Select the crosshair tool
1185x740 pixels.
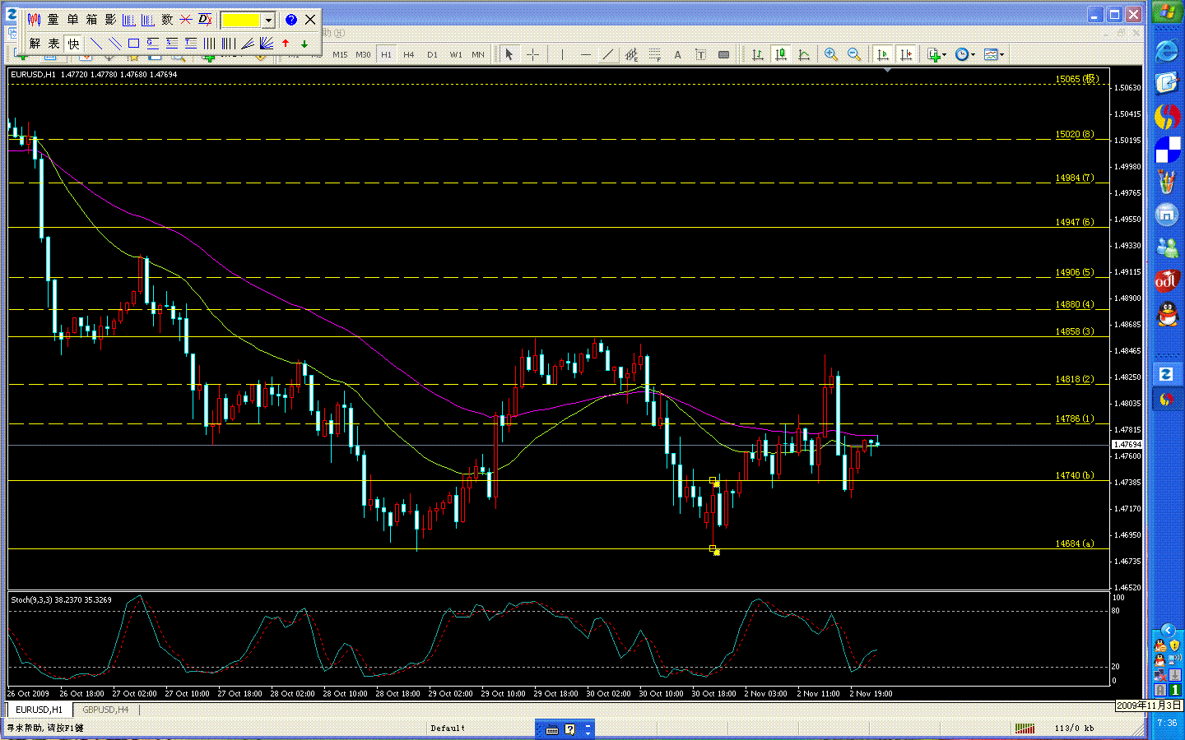point(532,54)
